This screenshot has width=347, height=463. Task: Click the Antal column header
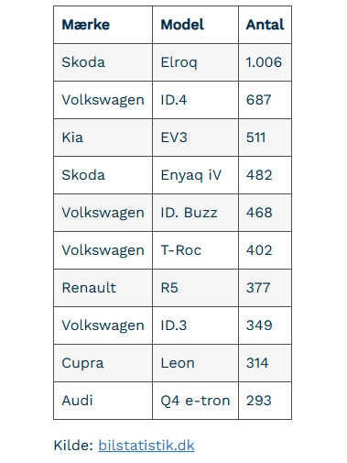[265, 25]
